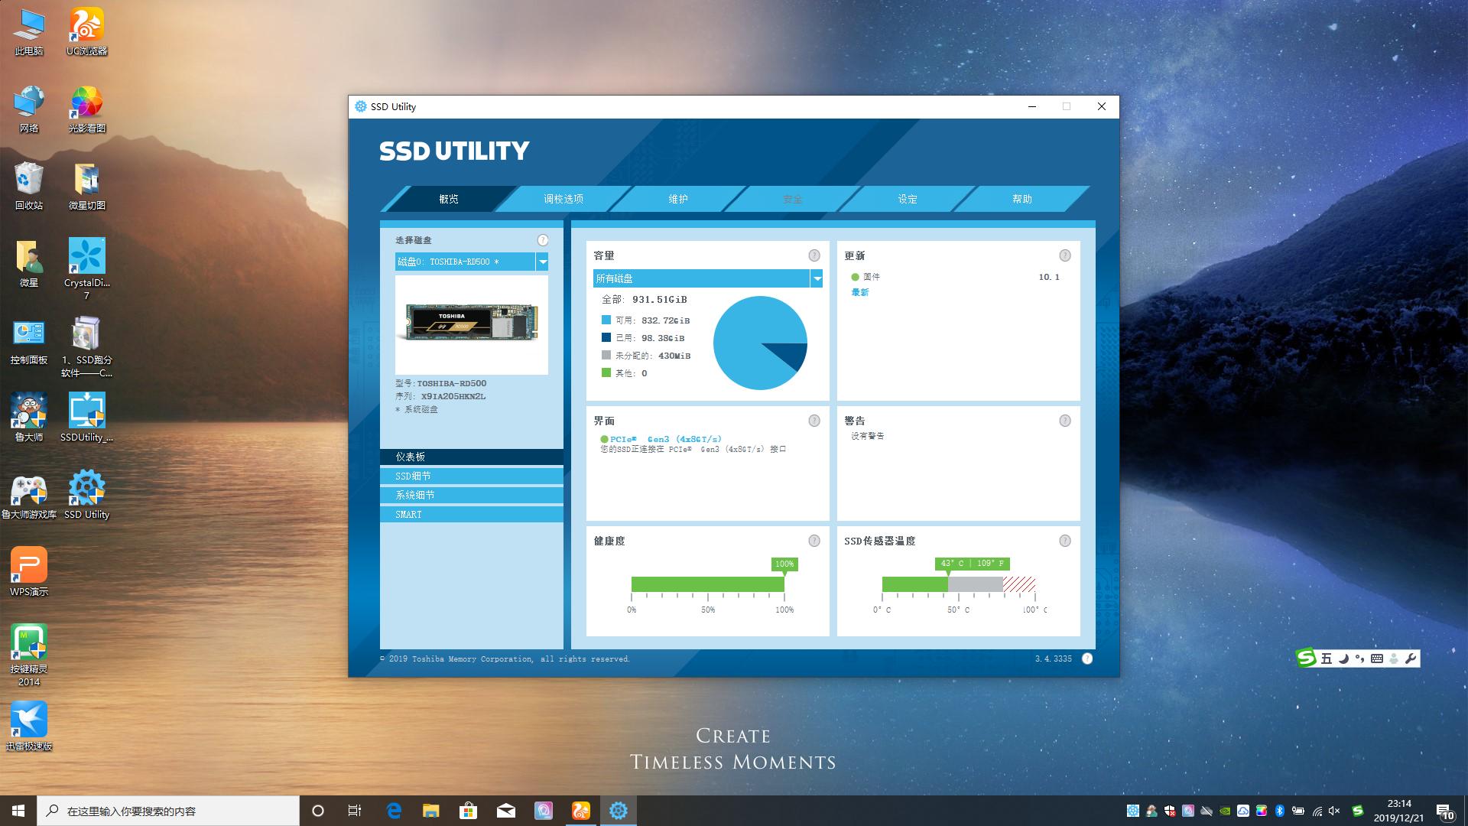Click help icon next to version 3.4.3335

pyautogui.click(x=1087, y=659)
